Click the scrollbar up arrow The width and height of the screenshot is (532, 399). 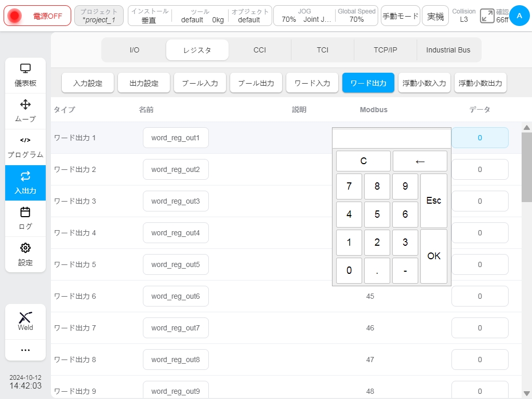click(527, 128)
